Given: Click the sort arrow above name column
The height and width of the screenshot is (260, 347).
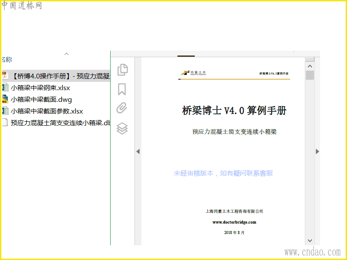Looking at the screenshot, I should click(x=66, y=54).
